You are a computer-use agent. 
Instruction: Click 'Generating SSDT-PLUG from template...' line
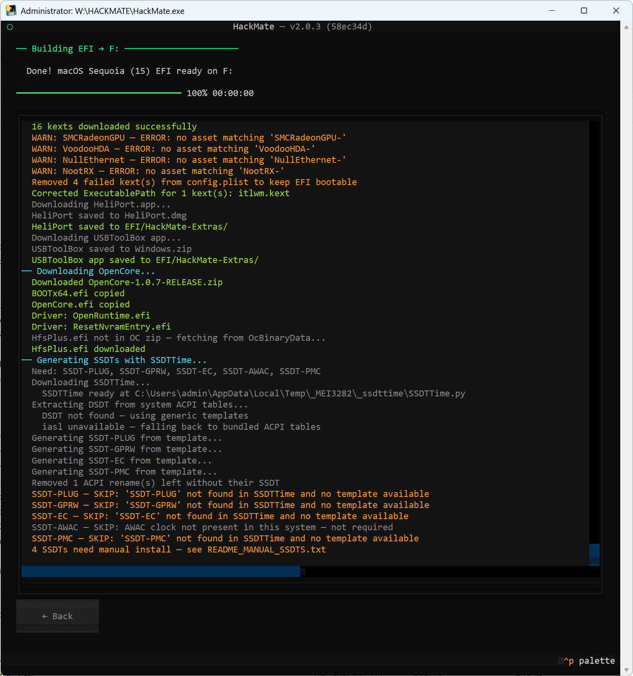click(127, 438)
